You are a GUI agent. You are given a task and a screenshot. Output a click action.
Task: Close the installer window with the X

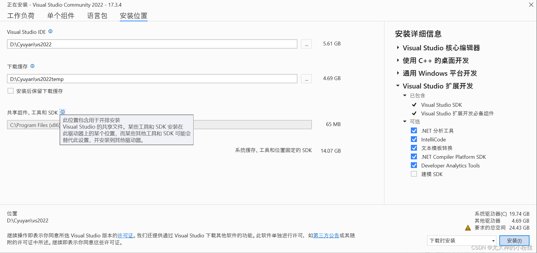(x=531, y=5)
